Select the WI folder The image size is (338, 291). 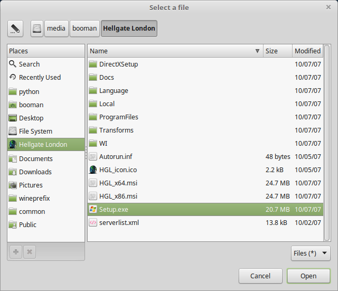[x=205, y=143]
